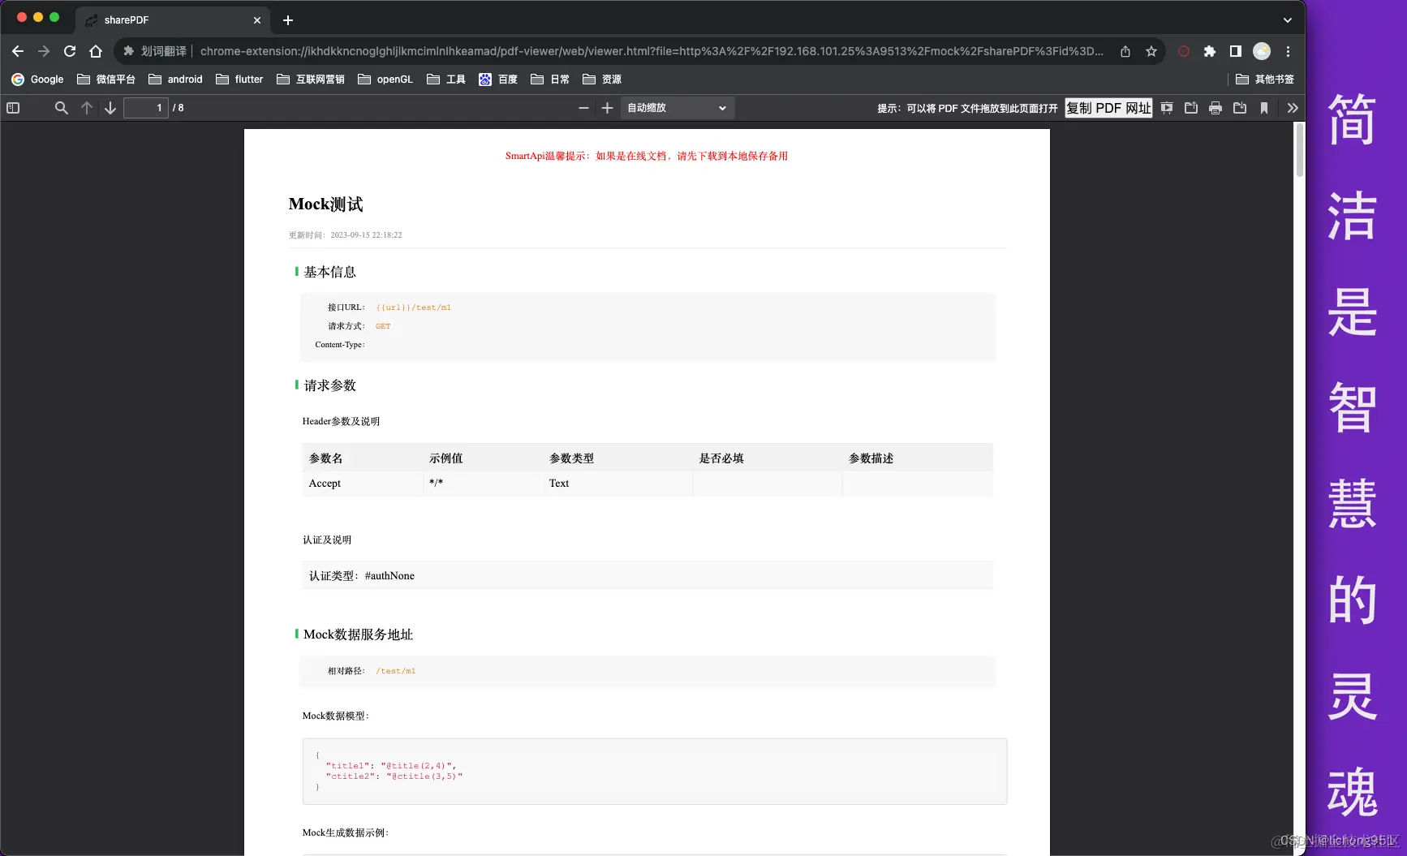Toggle the PDF sidebar panel
This screenshot has height=856, width=1407.
(13, 107)
